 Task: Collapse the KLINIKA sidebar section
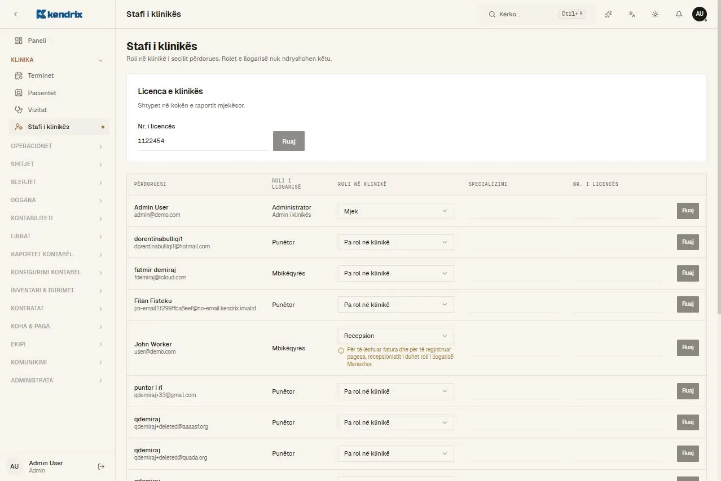pyautogui.click(x=58, y=60)
